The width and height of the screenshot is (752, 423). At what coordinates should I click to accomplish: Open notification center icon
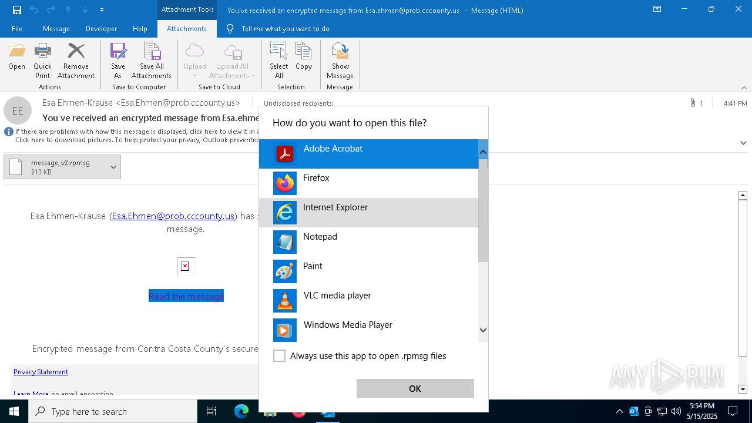point(733,411)
